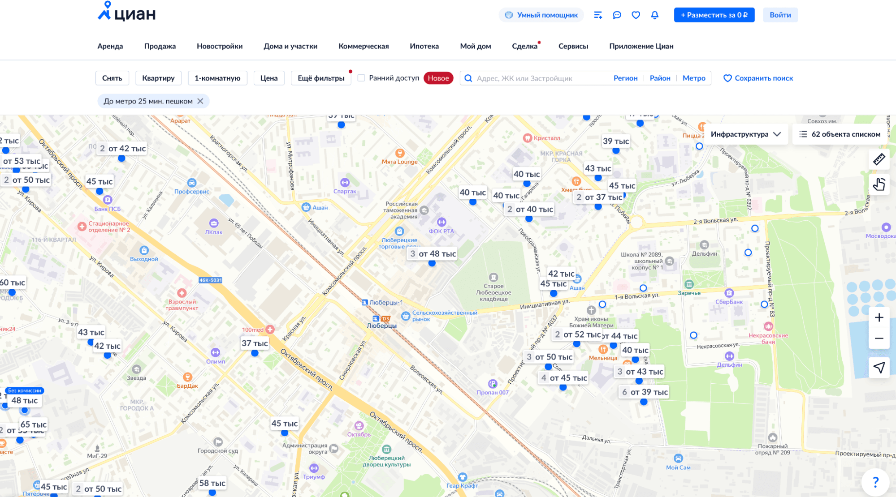
Task: Open notifications bell icon
Action: (654, 15)
